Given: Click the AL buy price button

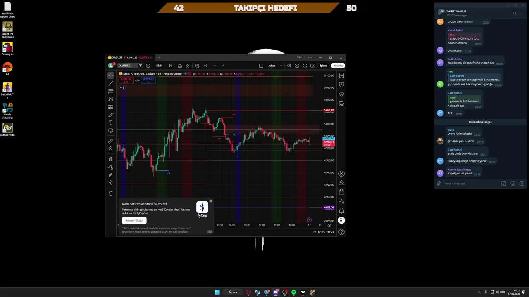Looking at the screenshot, I should click(148, 80).
